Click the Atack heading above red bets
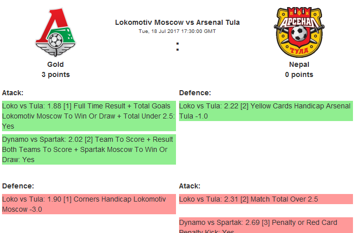Viewport: 355px width, 233px height. tap(190, 186)
